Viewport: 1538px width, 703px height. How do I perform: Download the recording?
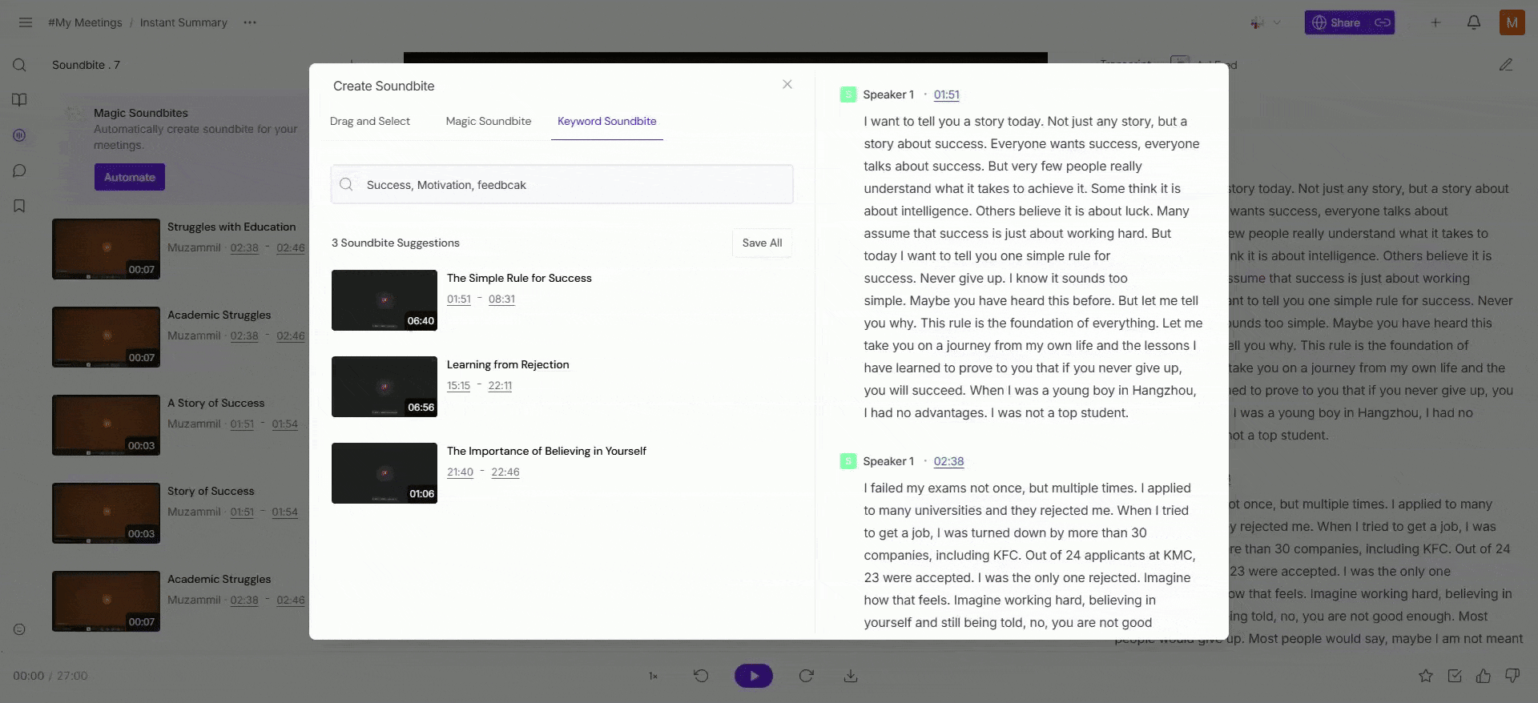click(x=851, y=676)
